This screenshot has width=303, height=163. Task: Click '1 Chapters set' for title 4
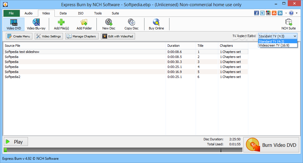(230, 67)
